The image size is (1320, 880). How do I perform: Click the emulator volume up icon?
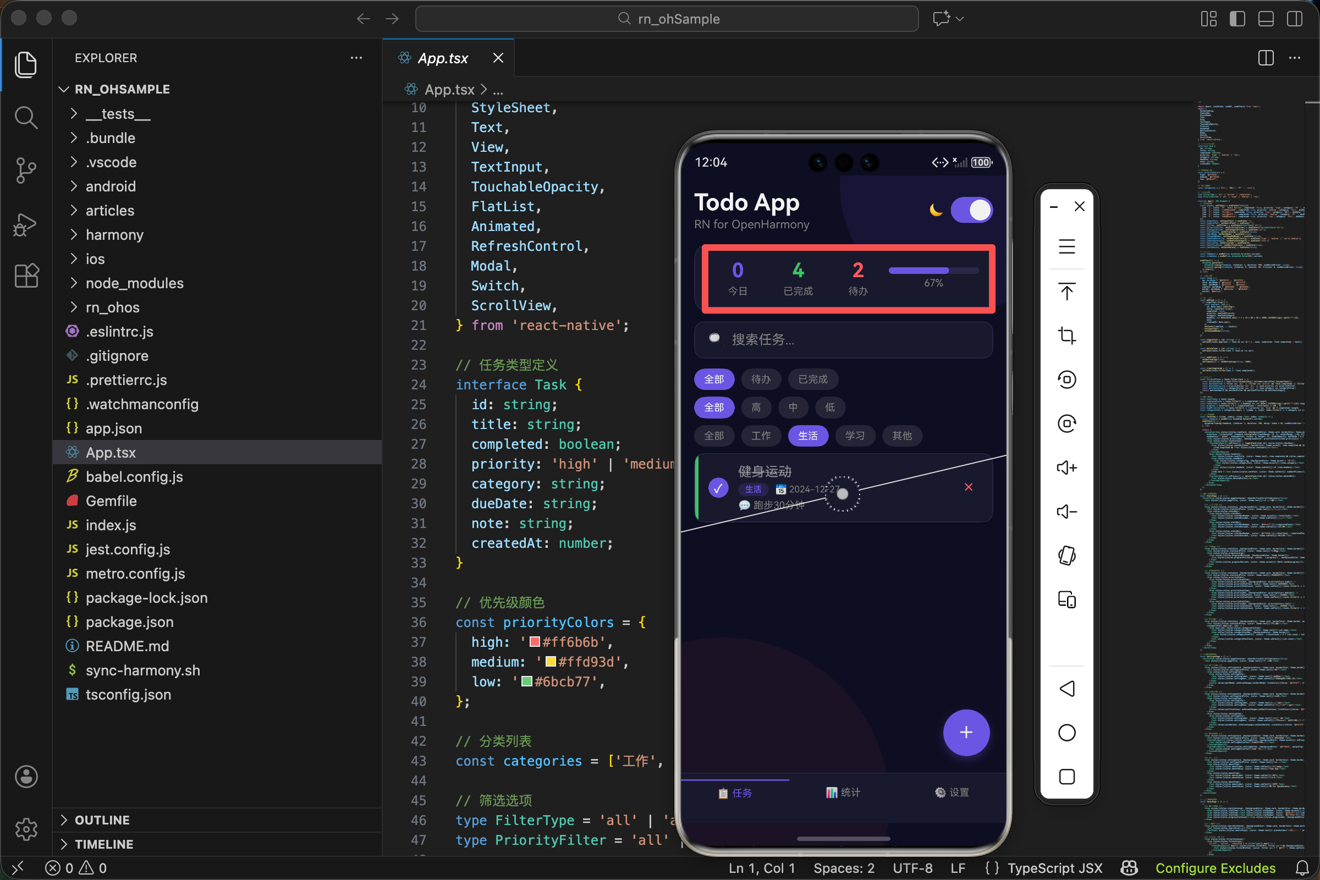pyautogui.click(x=1066, y=468)
